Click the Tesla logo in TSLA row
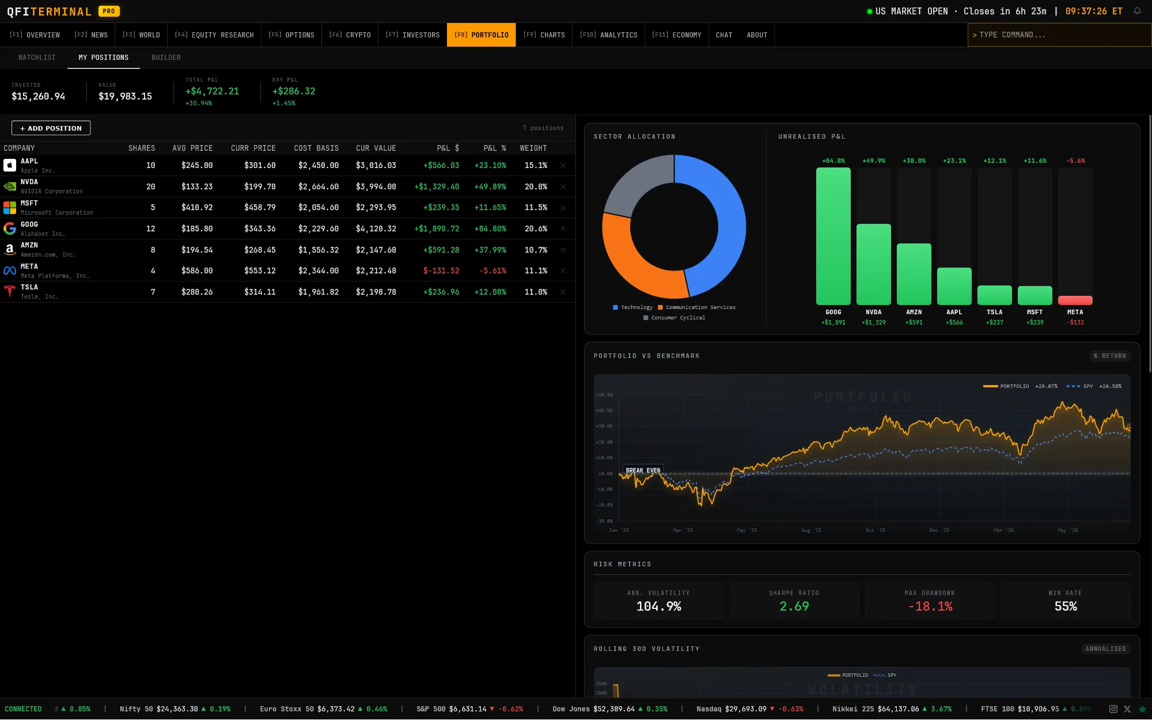This screenshot has width=1152, height=720. (x=10, y=292)
